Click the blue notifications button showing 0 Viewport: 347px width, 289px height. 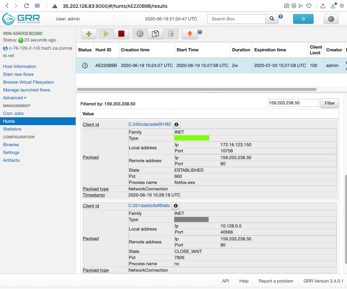pyautogui.click(x=303, y=19)
